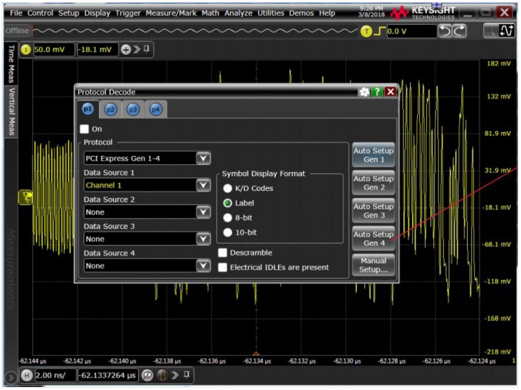Enable the Descramble option
Viewport: 521px width, 390px height.
pyautogui.click(x=223, y=253)
